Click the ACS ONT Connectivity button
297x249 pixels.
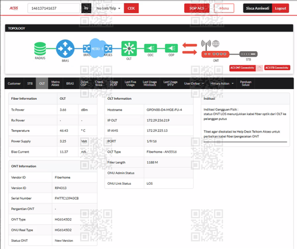click(242, 68)
